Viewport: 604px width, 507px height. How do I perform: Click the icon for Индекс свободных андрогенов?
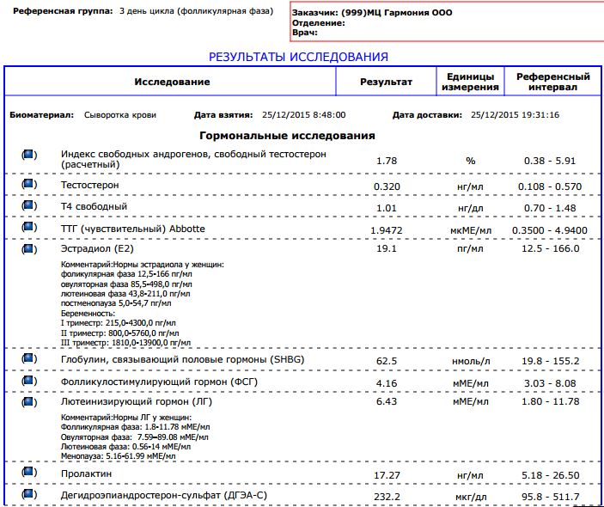pos(28,154)
